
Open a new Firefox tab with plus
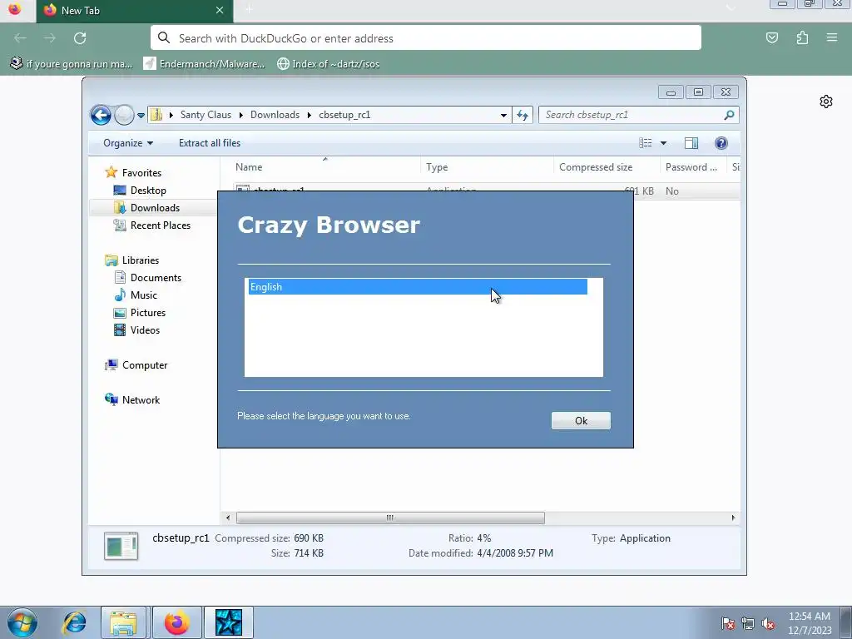[249, 10]
